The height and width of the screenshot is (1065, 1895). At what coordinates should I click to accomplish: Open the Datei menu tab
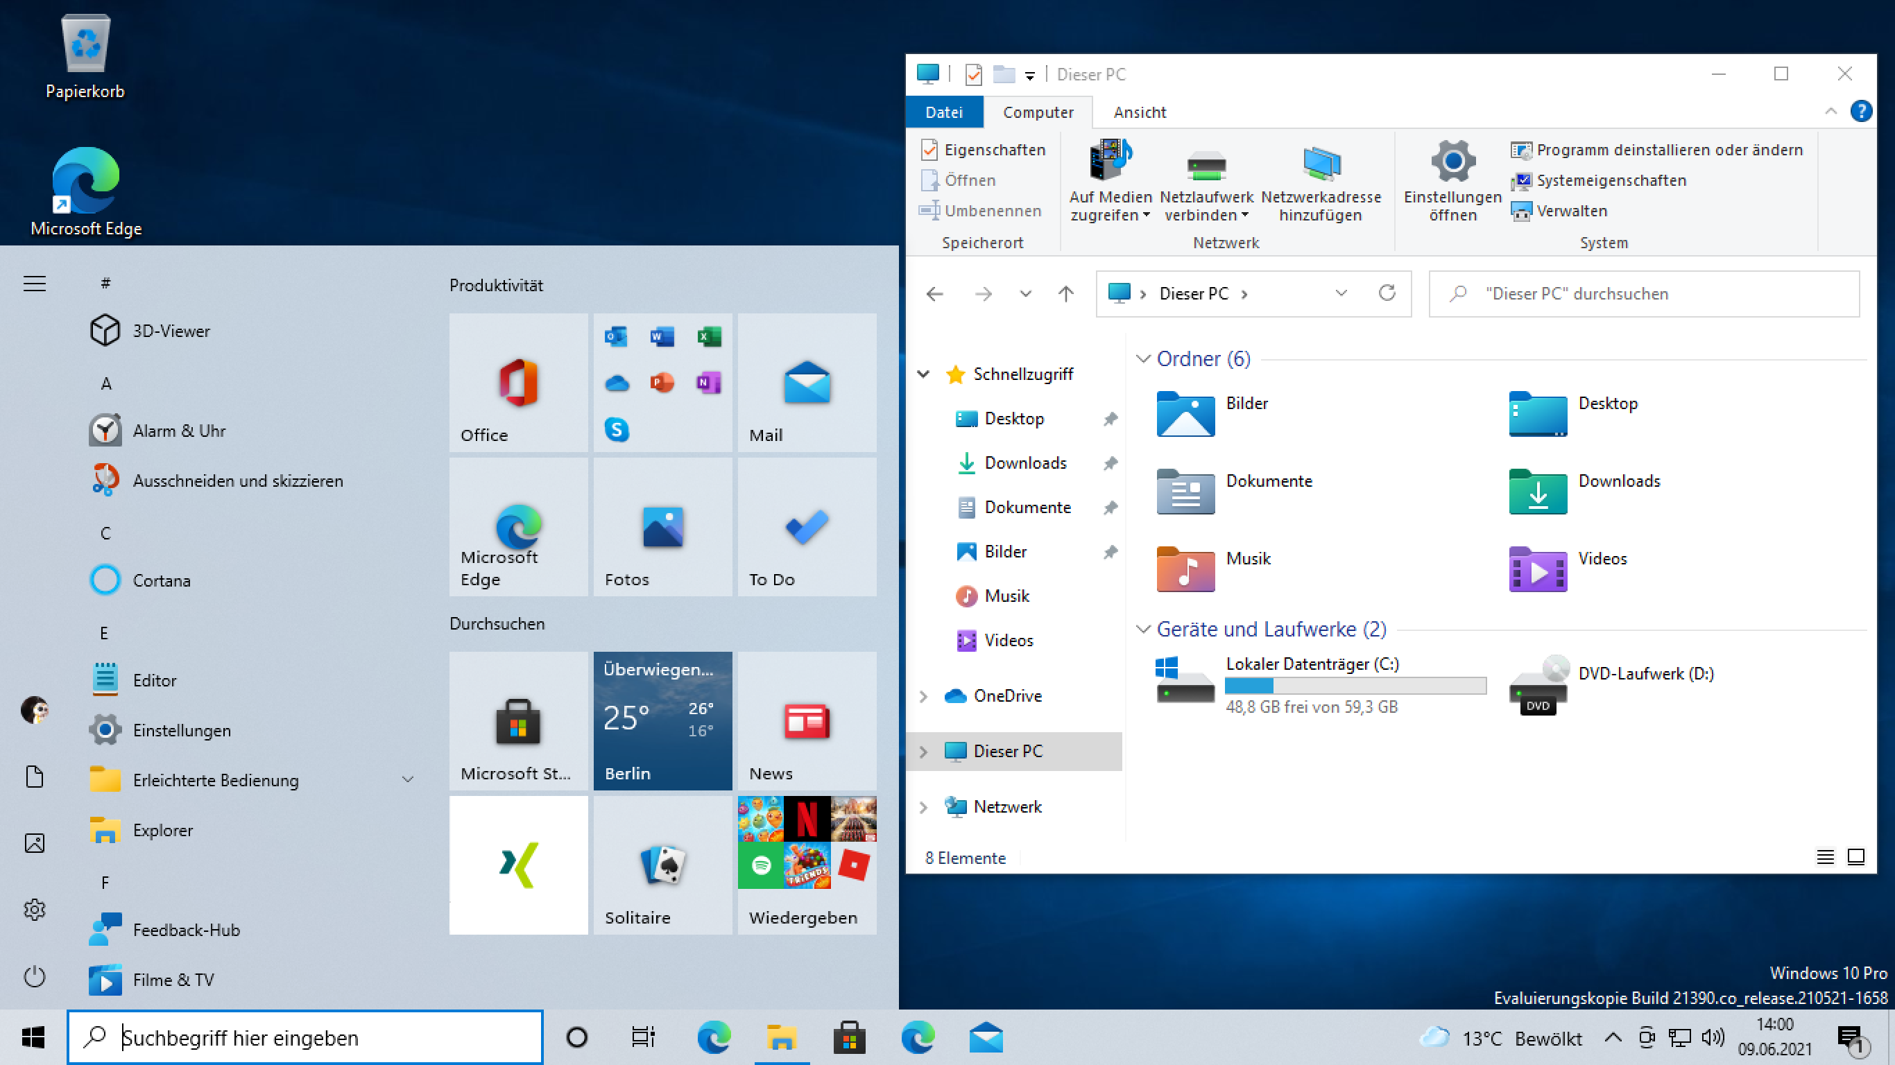(x=943, y=112)
